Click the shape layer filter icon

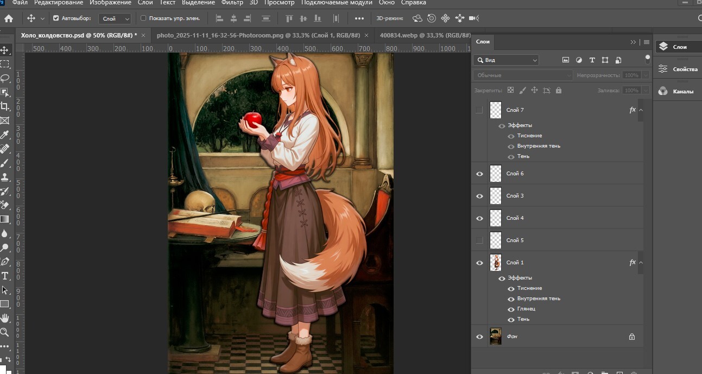point(605,60)
